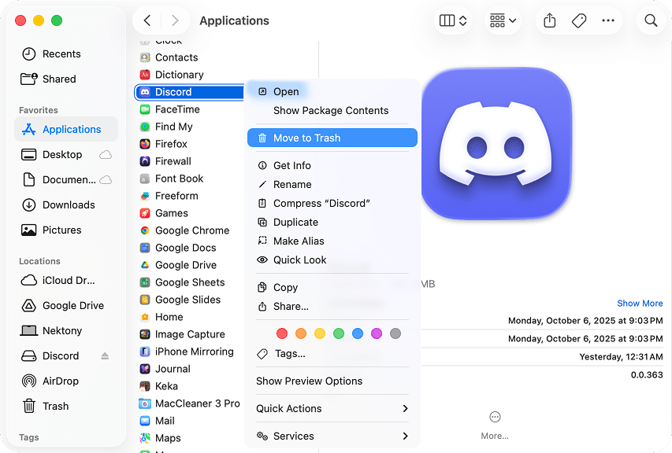Screen dimensions: 672x453
Task: Open Firefox from the Applications list
Action: click(x=178, y=144)
